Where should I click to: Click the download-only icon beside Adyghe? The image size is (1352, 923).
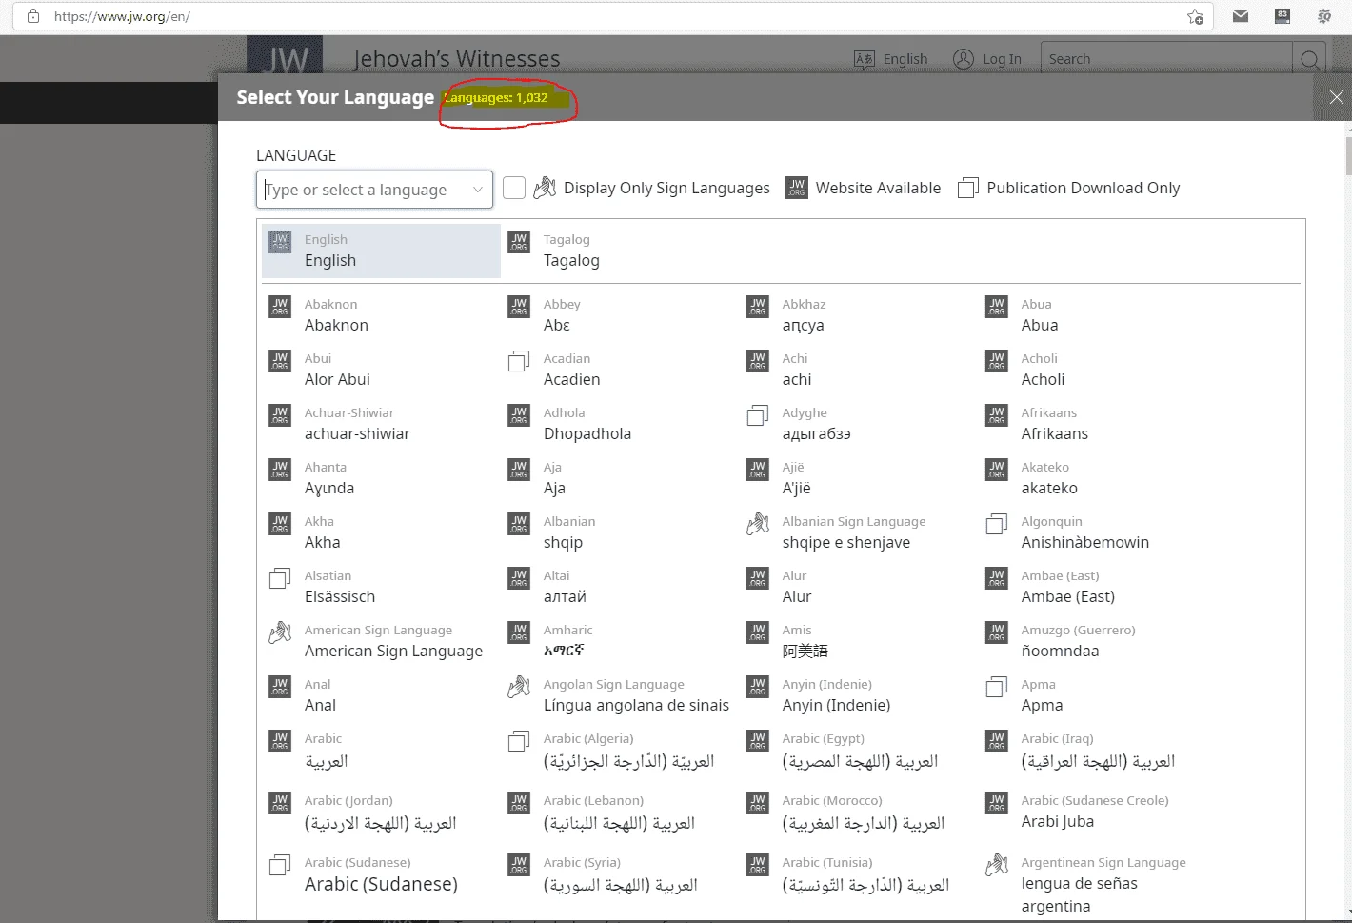758,415
